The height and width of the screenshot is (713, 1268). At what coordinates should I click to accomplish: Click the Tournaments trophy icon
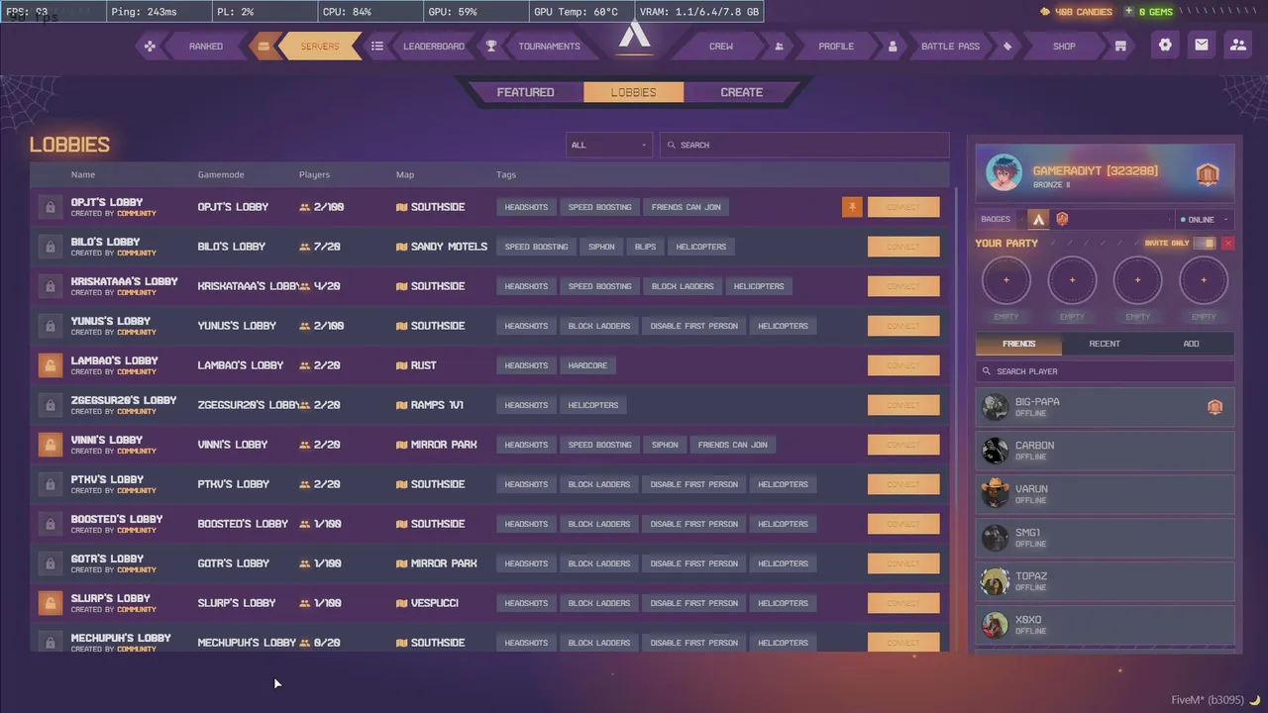[491, 46]
